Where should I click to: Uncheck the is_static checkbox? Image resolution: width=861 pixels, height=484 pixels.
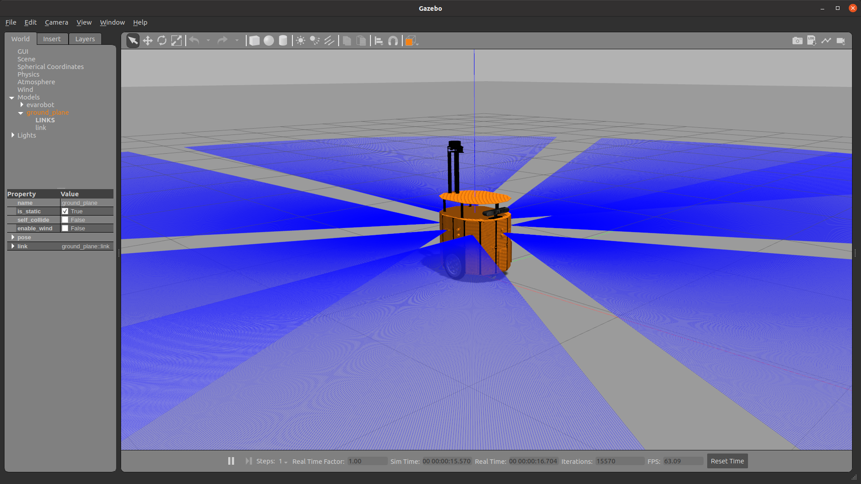pos(65,211)
